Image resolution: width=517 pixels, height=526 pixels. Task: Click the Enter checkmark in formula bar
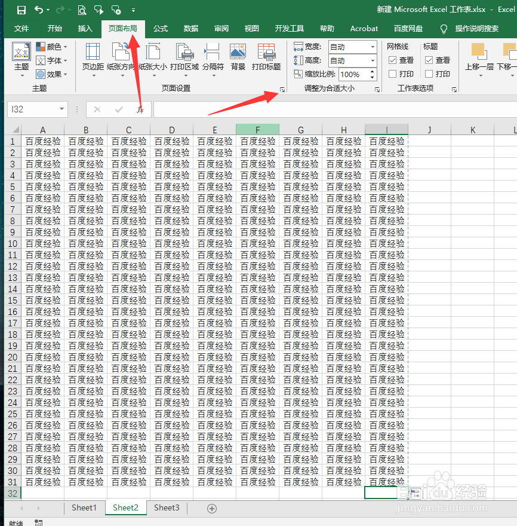pyautogui.click(x=119, y=109)
